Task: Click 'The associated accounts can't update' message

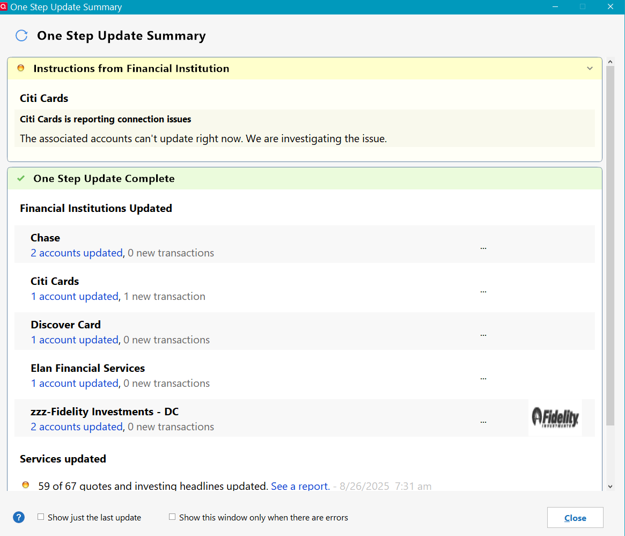Action: 203,138
